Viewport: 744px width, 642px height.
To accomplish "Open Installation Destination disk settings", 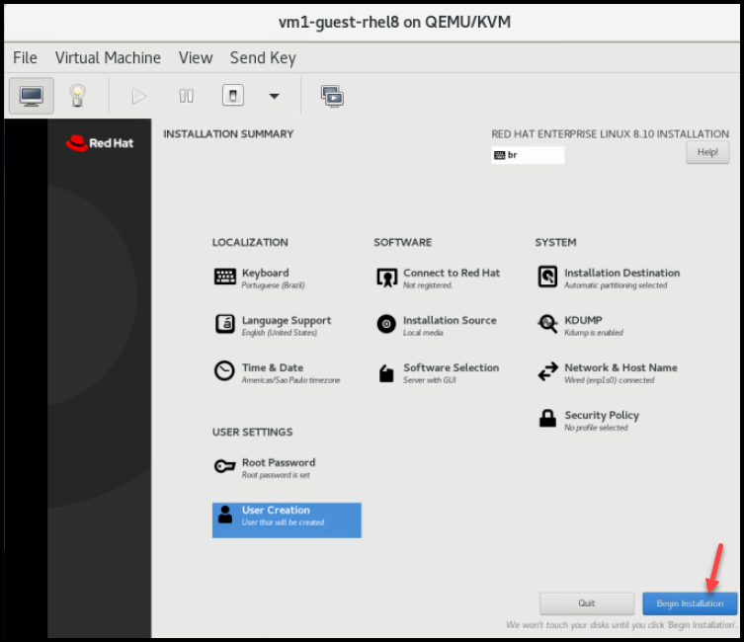I will 620,278.
